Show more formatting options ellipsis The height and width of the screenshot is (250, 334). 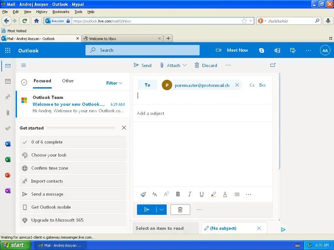(x=248, y=194)
